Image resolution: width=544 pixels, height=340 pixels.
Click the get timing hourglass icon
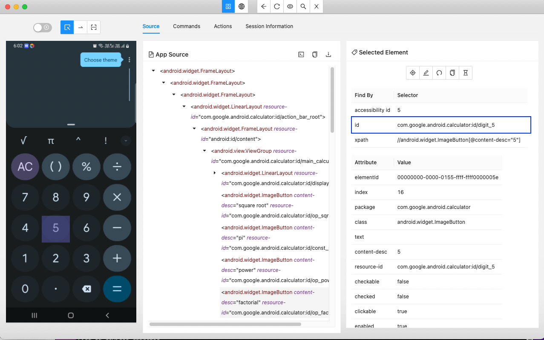(x=466, y=73)
